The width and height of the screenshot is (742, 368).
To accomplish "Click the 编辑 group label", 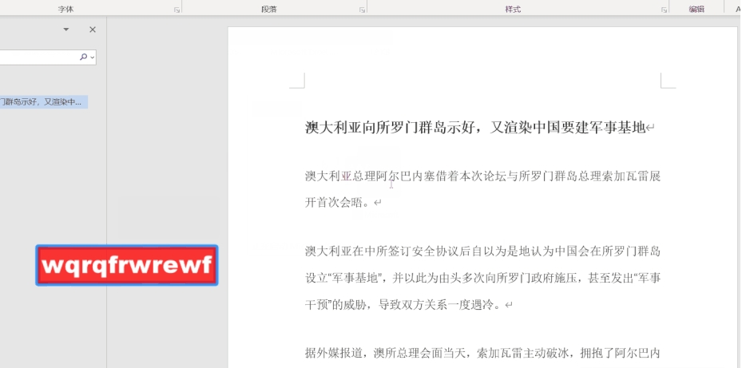I will (x=696, y=10).
